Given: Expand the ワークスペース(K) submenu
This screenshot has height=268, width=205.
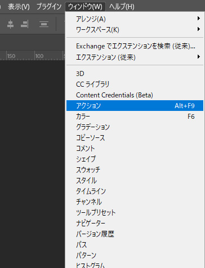Looking at the screenshot, I should pos(135,29).
